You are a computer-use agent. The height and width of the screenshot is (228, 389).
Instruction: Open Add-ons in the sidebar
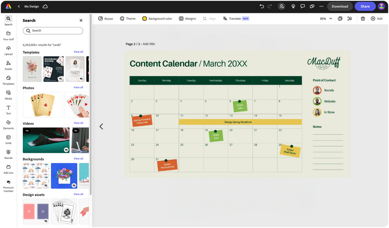(x=8, y=169)
